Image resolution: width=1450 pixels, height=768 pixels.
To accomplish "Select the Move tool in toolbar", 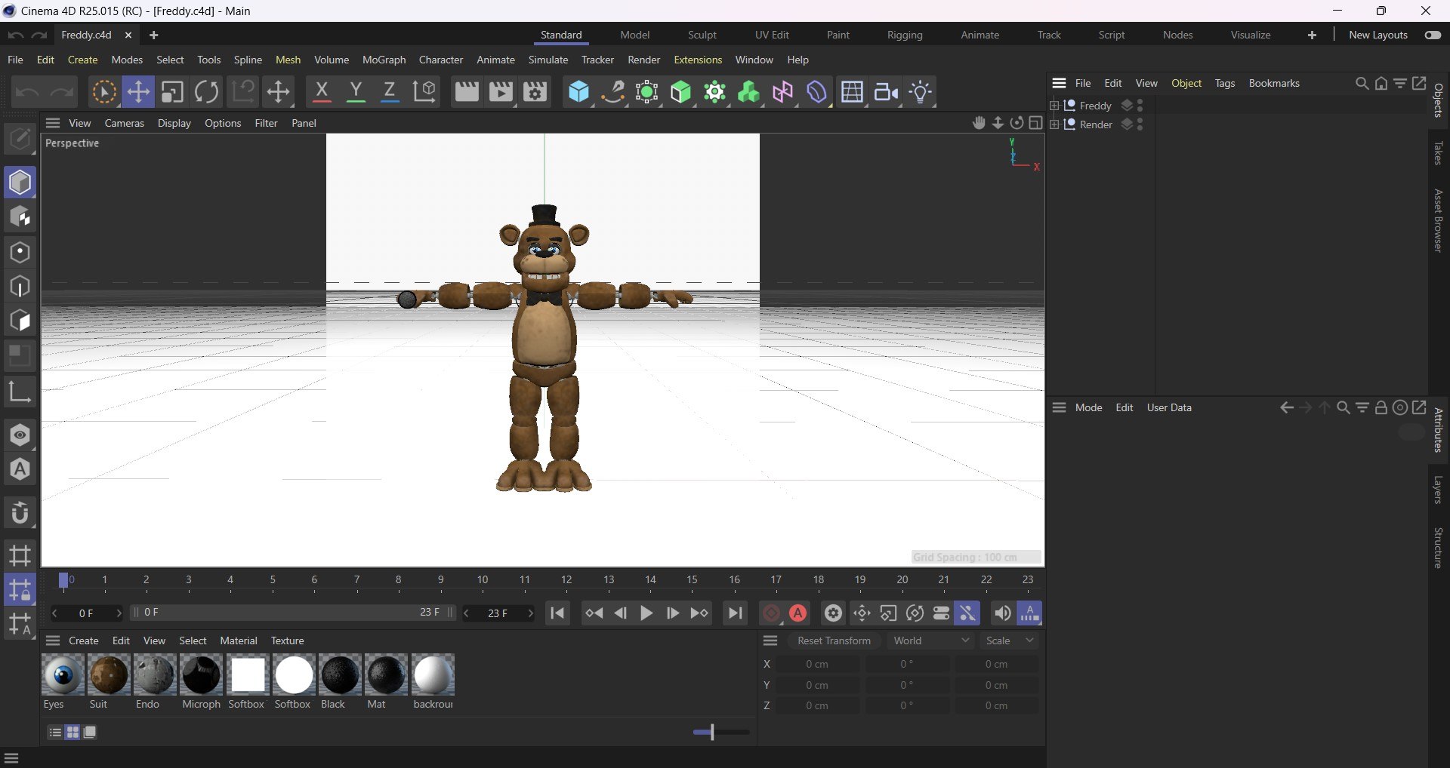I will [138, 92].
